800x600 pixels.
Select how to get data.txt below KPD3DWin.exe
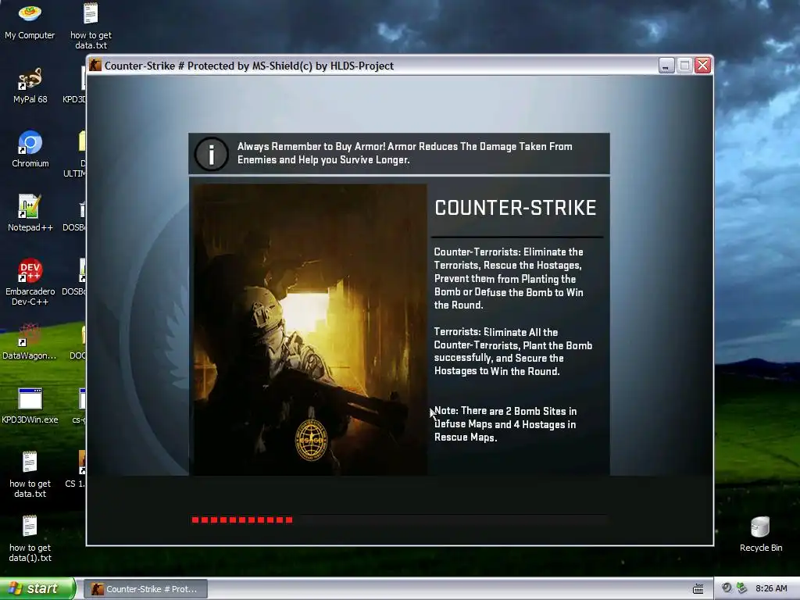tap(30, 474)
